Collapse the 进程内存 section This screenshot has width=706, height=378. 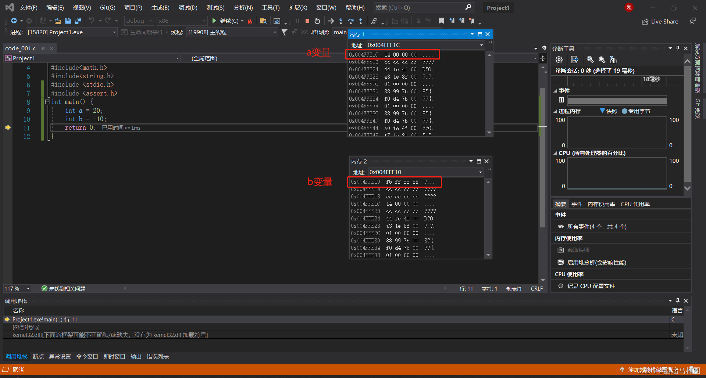(555, 111)
